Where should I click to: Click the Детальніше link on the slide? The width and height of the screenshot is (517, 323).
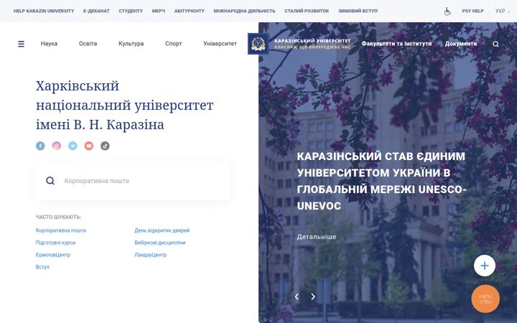click(317, 237)
